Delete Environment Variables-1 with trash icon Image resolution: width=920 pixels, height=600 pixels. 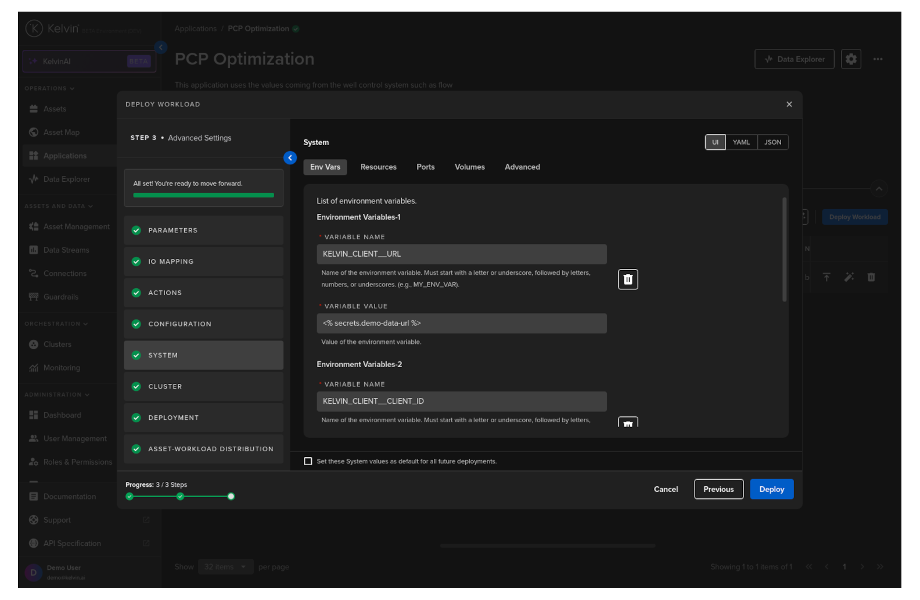pyautogui.click(x=627, y=279)
